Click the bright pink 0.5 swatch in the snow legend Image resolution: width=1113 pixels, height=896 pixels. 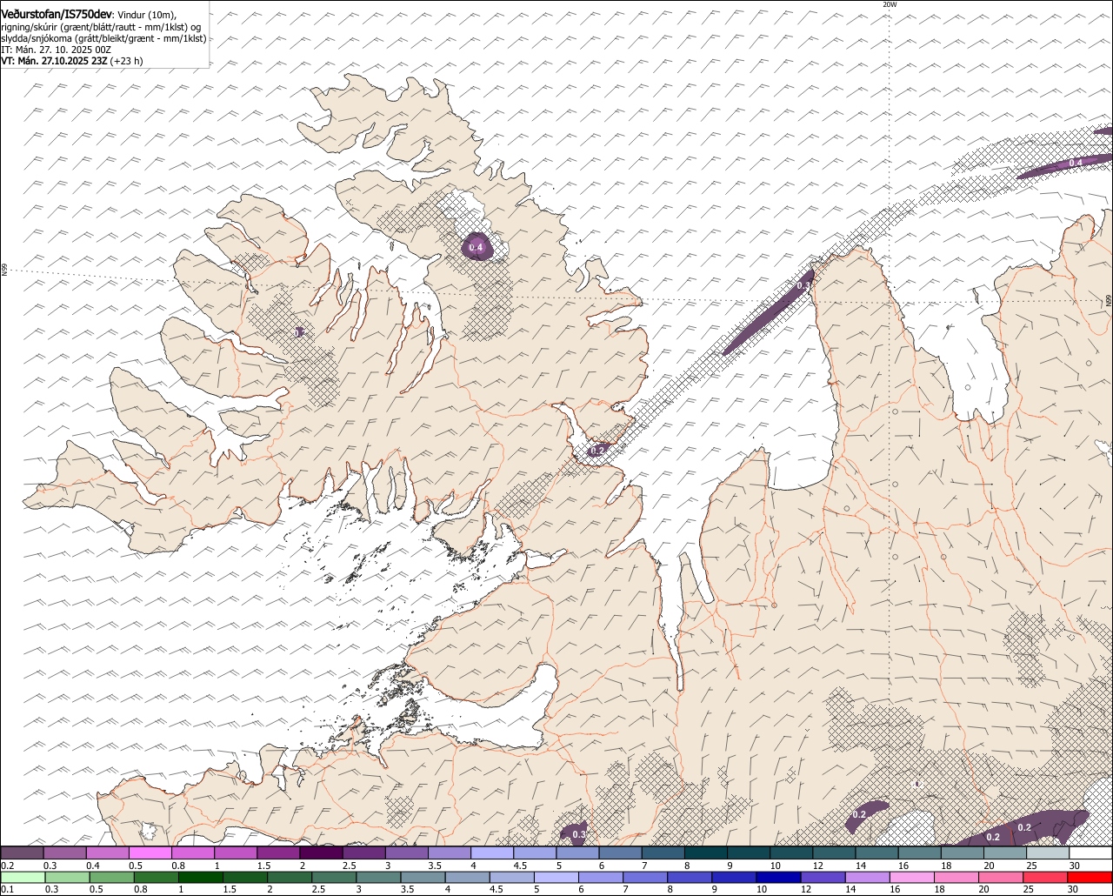coord(150,853)
